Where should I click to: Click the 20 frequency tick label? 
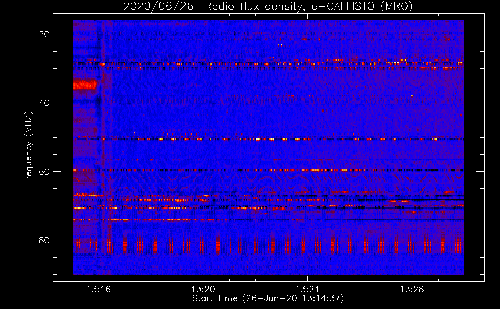tap(44, 34)
